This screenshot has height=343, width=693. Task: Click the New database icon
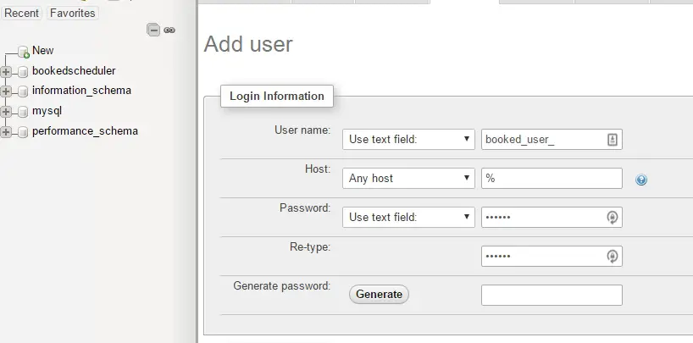24,52
